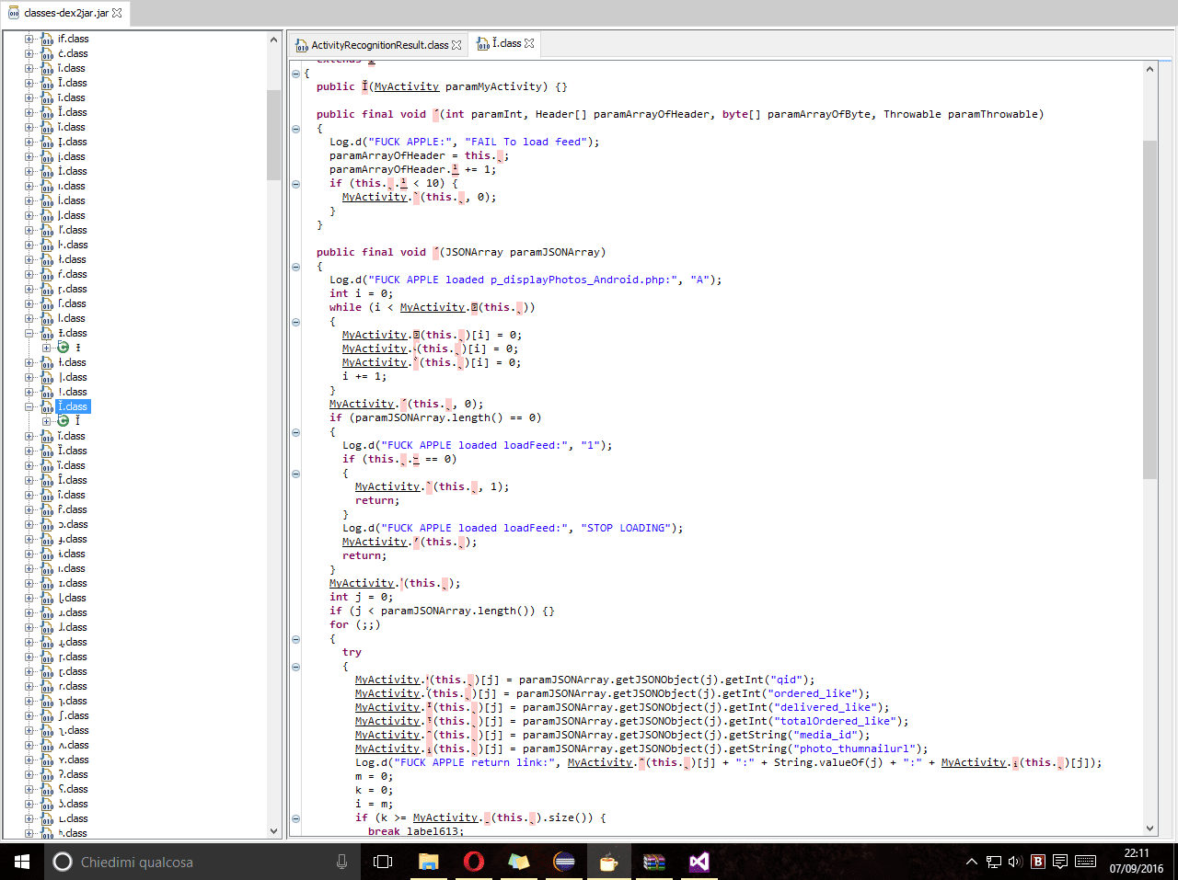Select ʏ.class in the tree

(x=74, y=760)
